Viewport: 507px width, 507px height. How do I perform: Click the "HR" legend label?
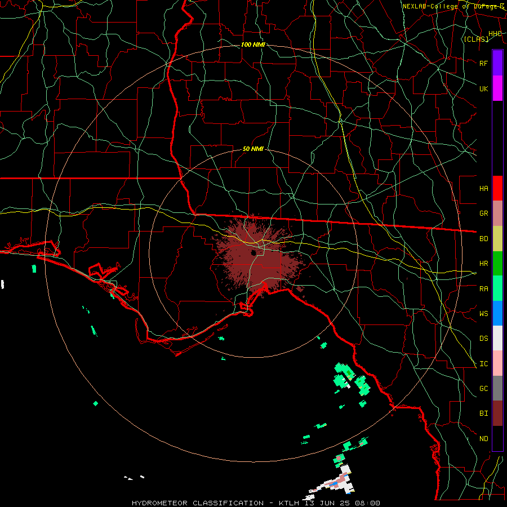pyautogui.click(x=484, y=264)
